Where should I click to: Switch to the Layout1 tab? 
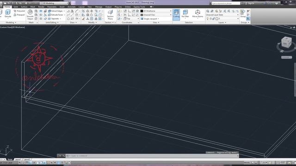[18, 160]
